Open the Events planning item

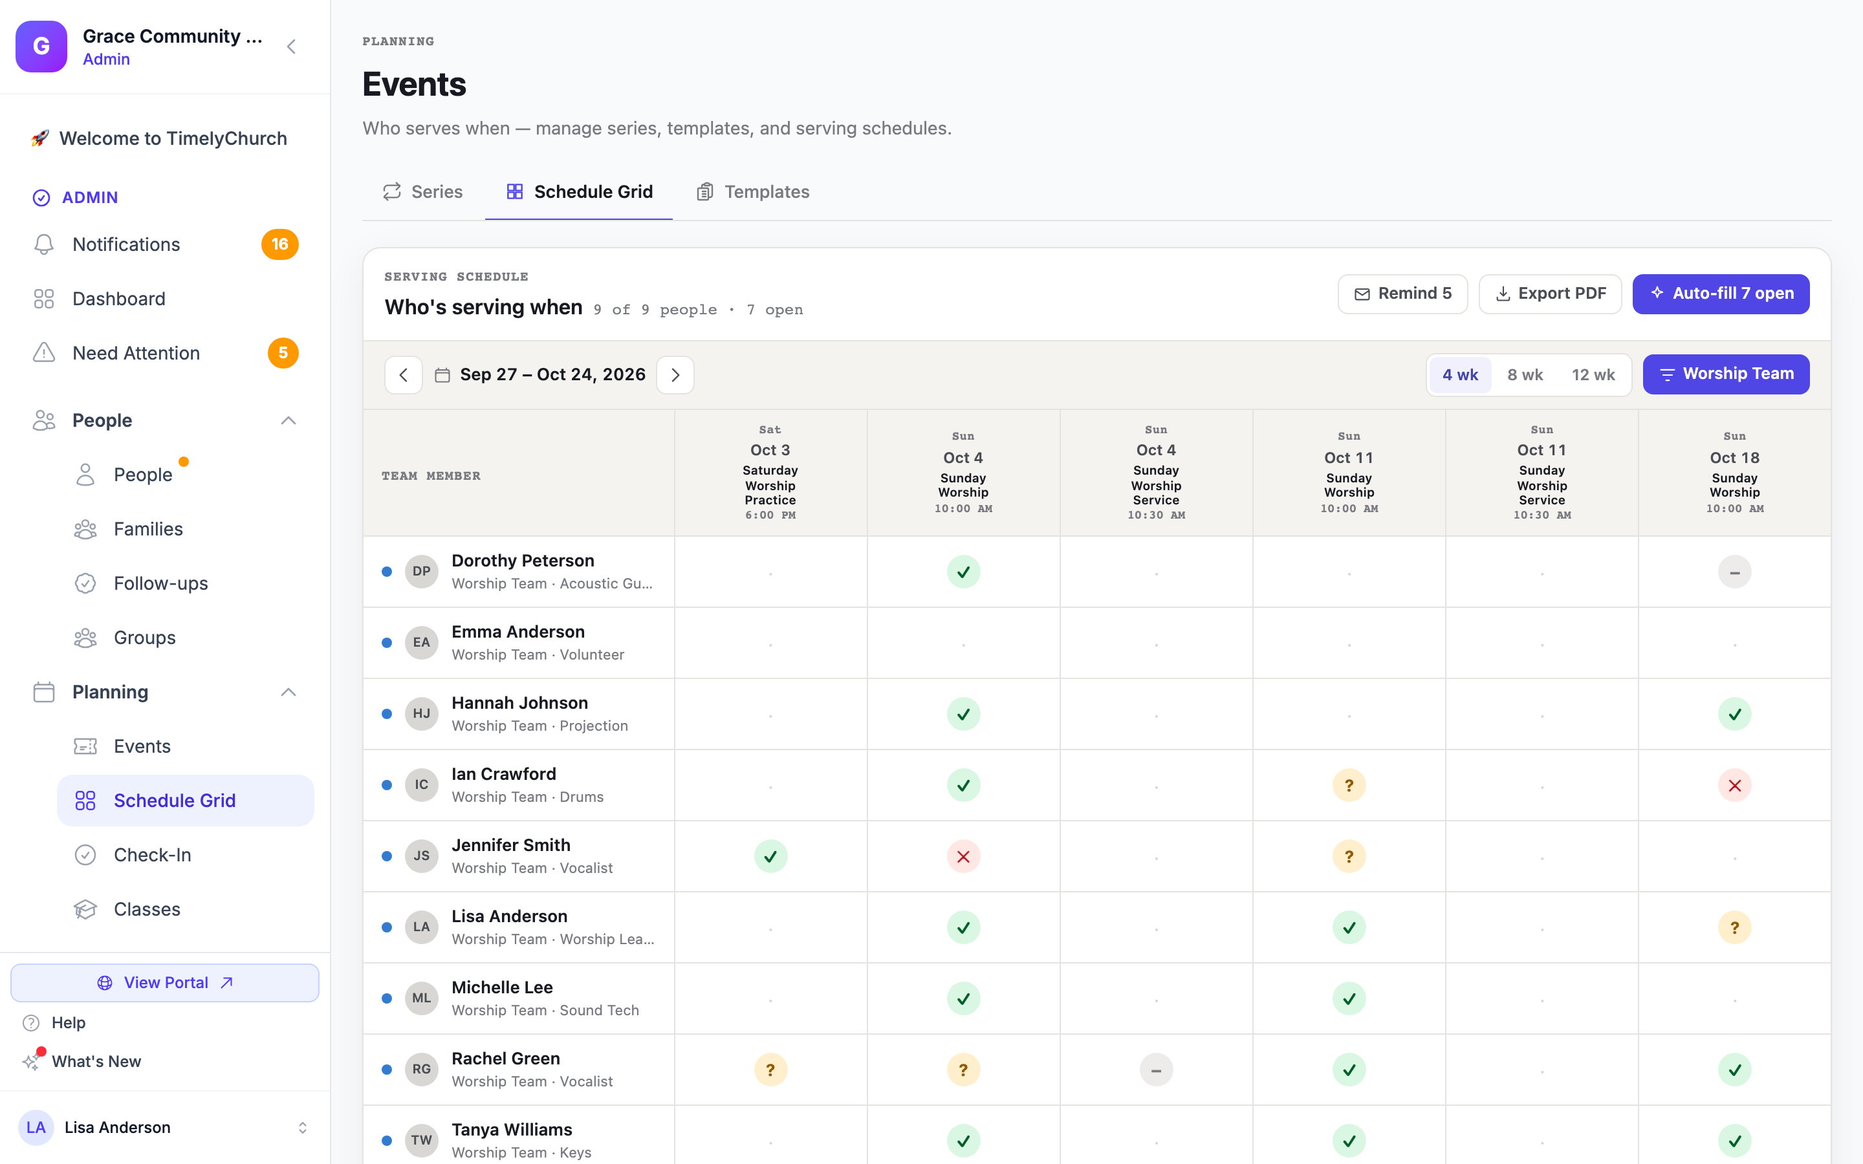point(185,746)
